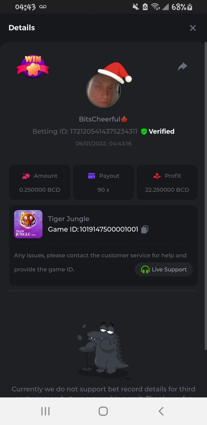Tap the Android home button
The width and height of the screenshot is (207, 425).
103,411
